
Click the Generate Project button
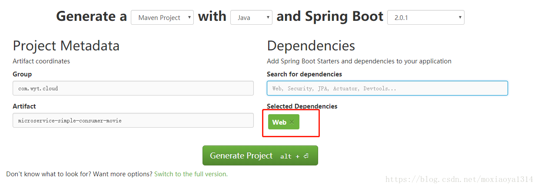(x=260, y=155)
